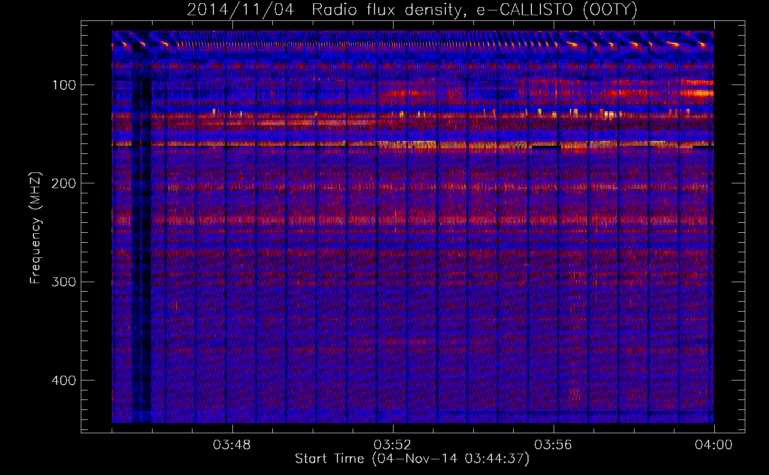
Task: Click the 'Frequency (MHZ)' axis label
Action: (x=36, y=228)
